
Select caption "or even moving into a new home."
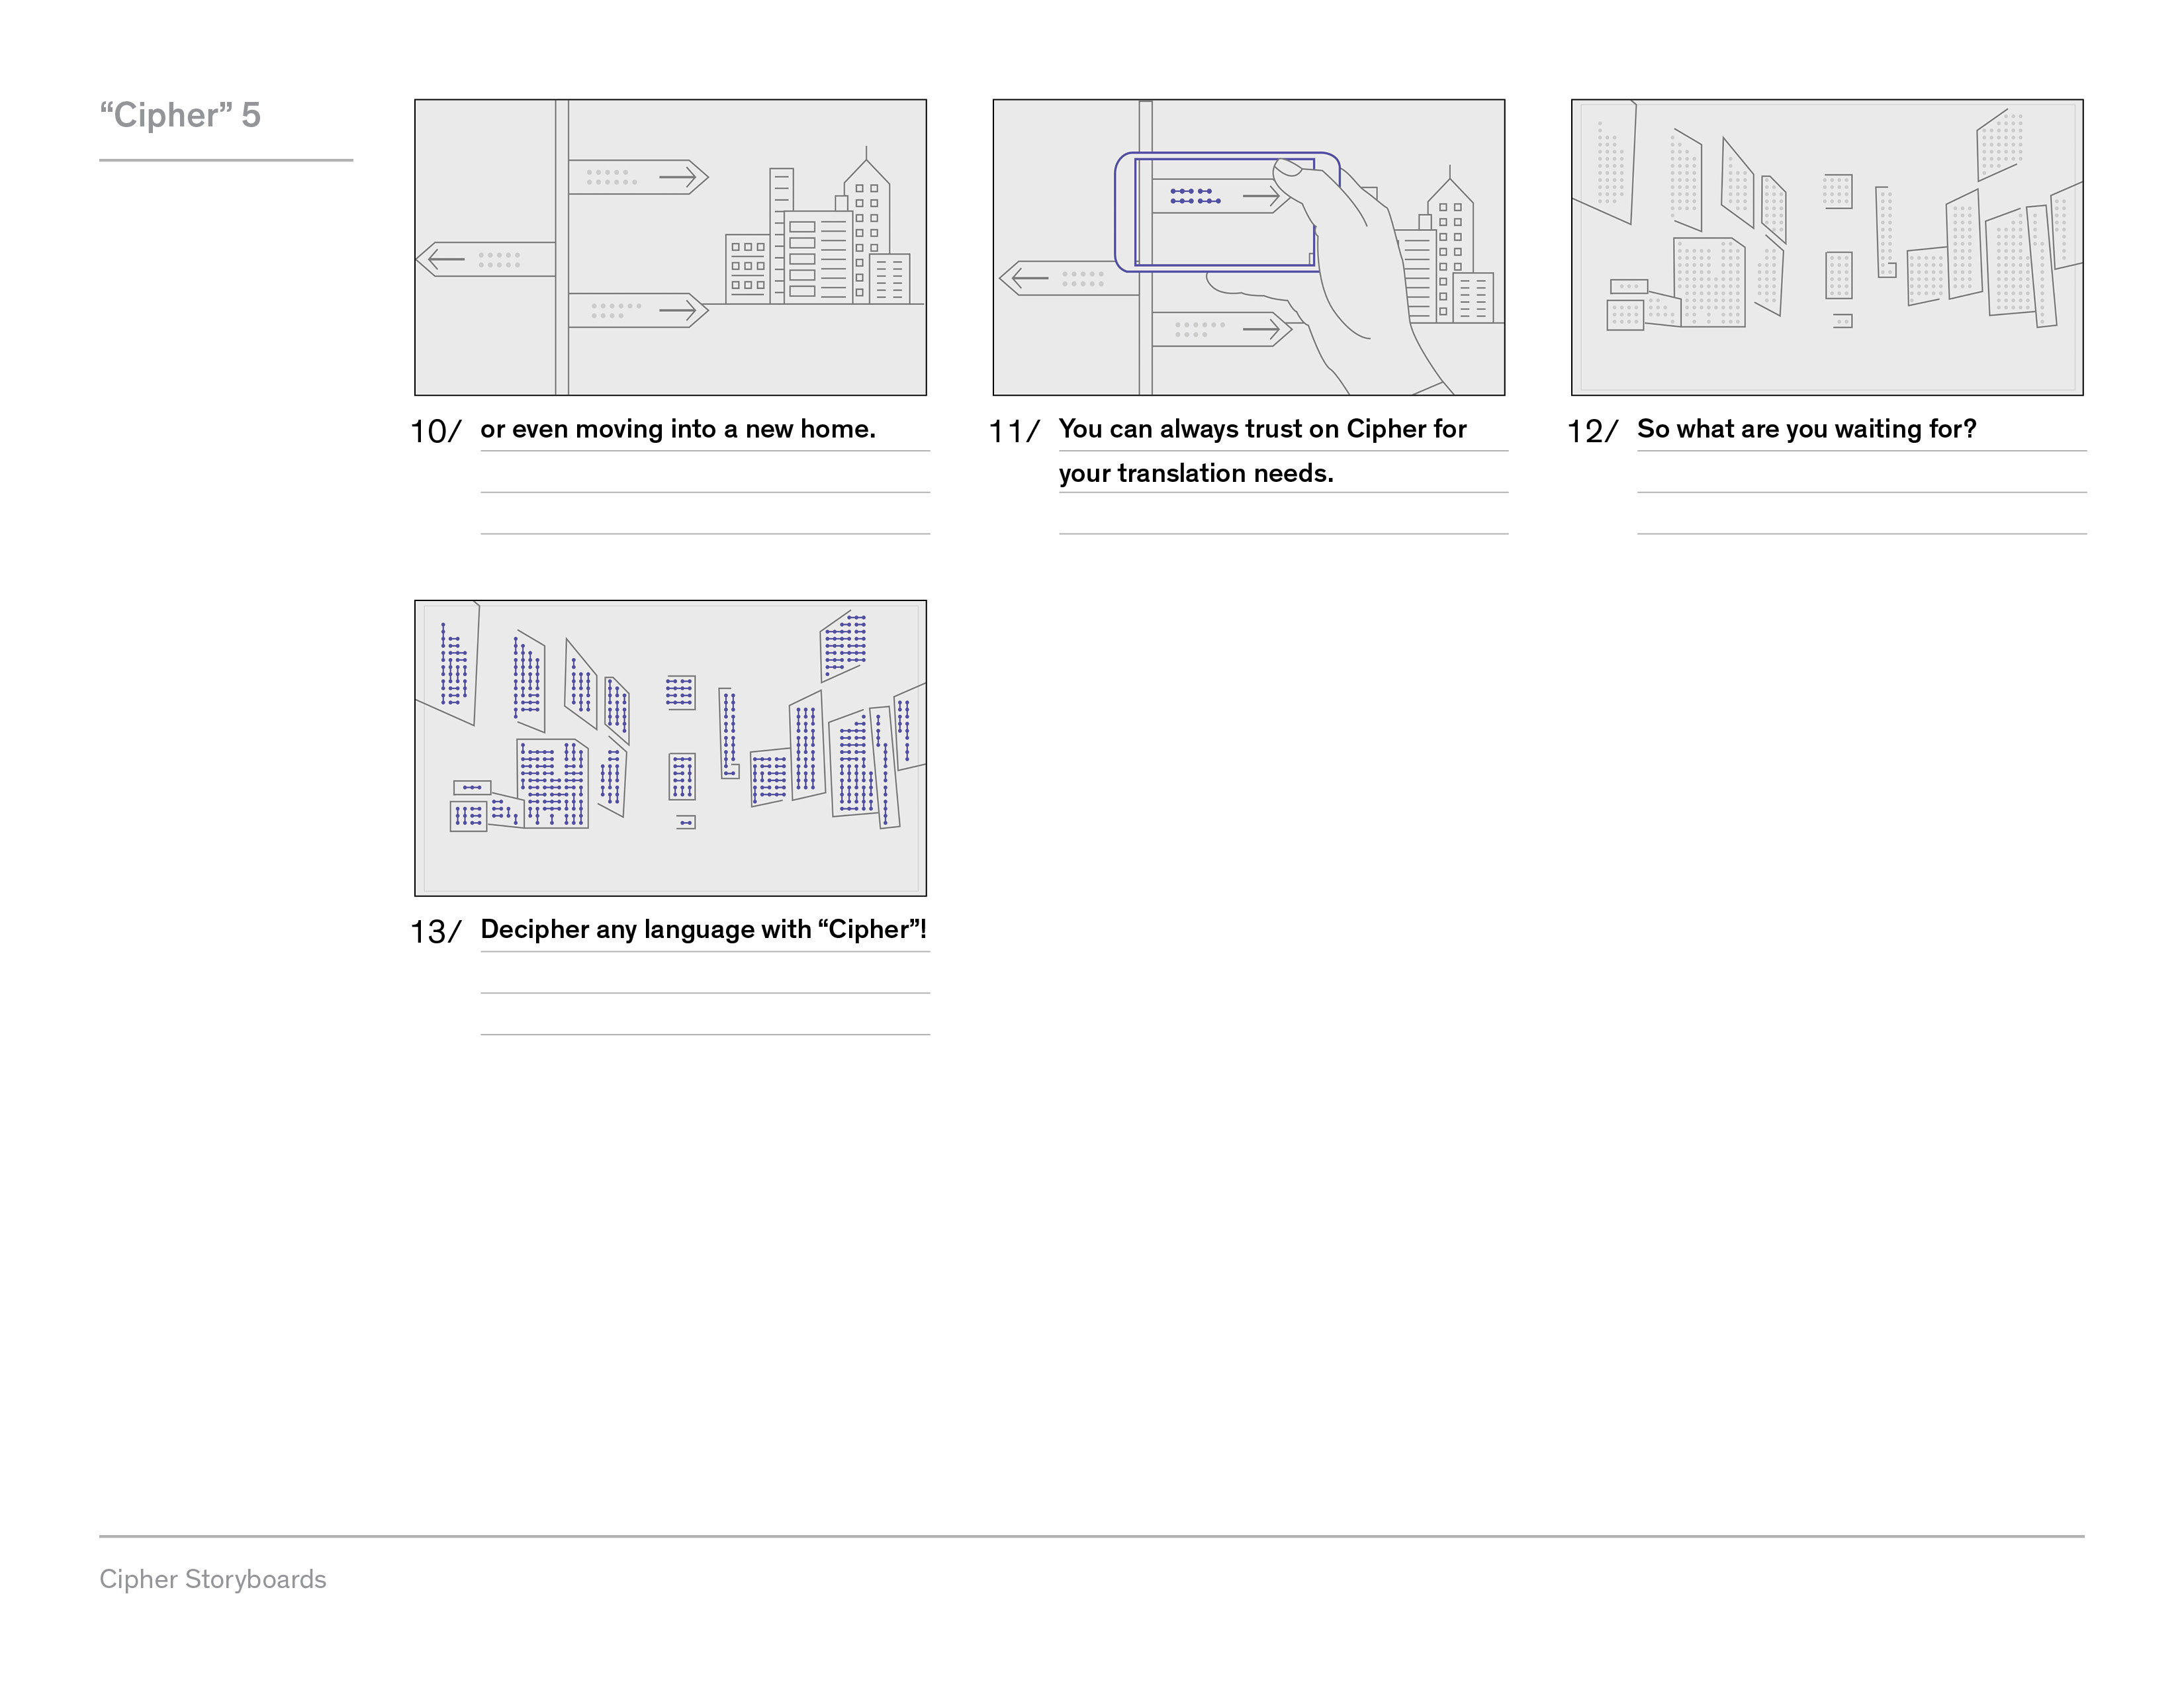[678, 429]
